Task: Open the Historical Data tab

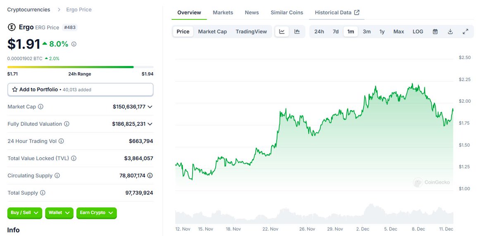Action: 337,12
